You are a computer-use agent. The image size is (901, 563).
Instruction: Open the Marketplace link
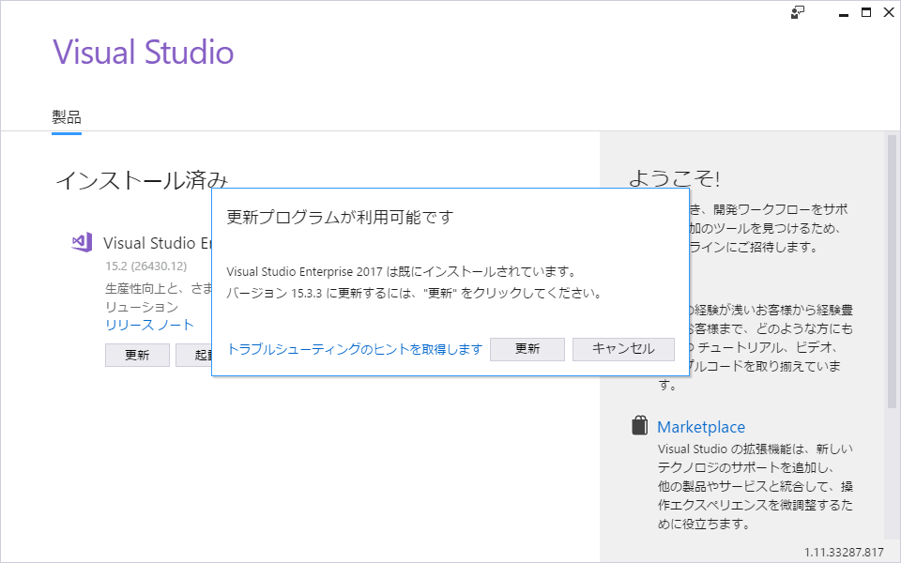701,427
